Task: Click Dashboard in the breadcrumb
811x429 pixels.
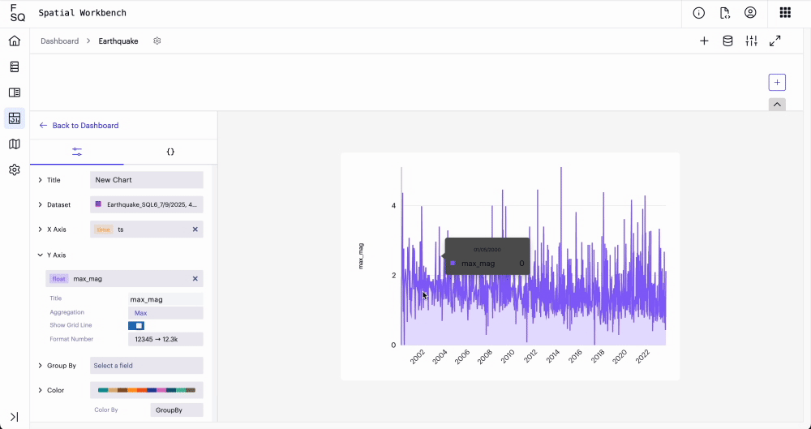Action: point(59,41)
